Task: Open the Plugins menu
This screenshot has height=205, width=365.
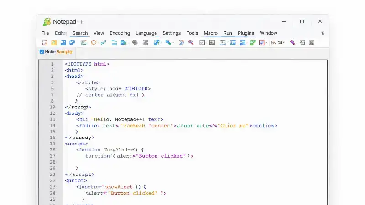Action: point(246,33)
